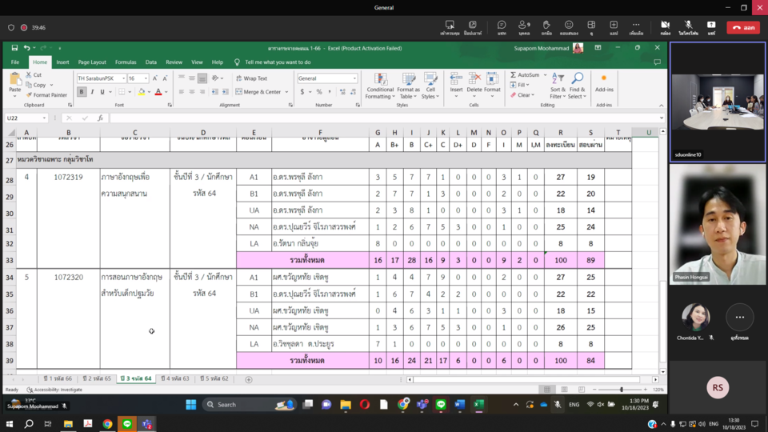768x432 pixels.
Task: Open the Fill dropdown in Editing group
Action: 520,85
